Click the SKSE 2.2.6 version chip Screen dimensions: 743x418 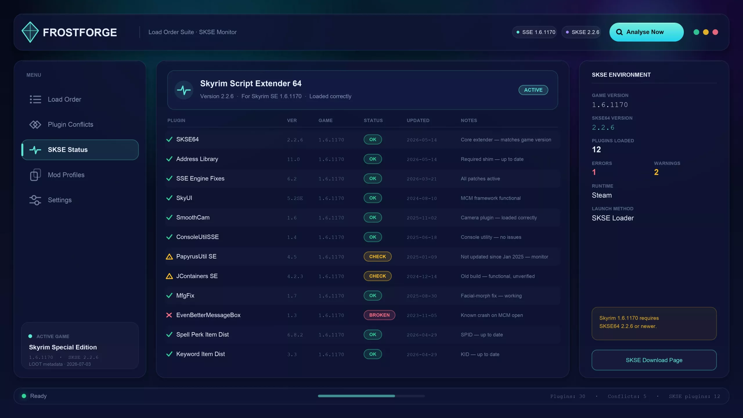point(581,32)
